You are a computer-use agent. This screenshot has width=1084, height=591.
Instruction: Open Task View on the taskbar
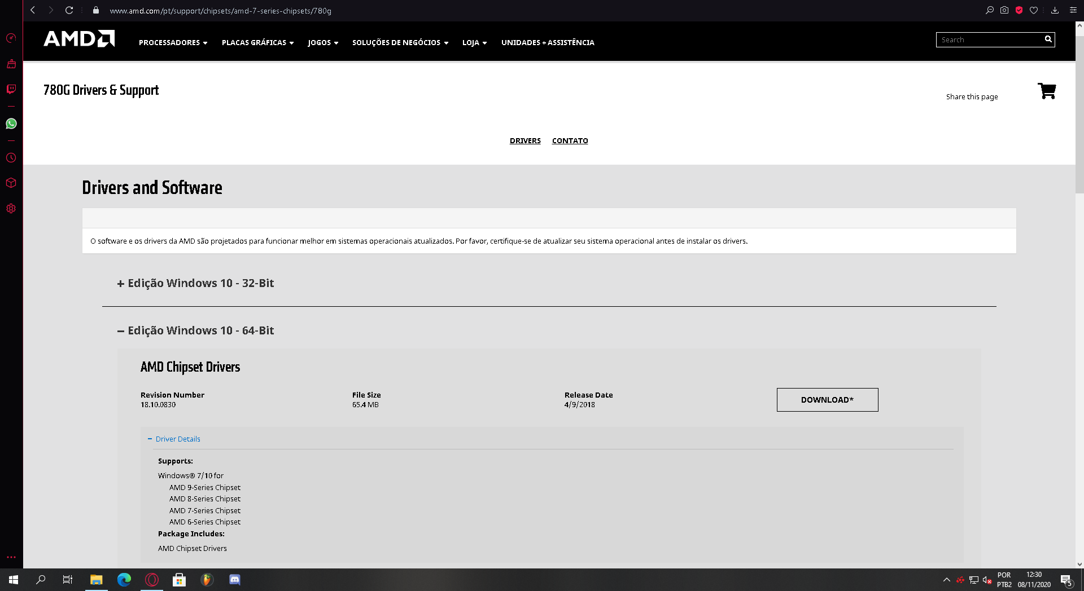tap(68, 580)
